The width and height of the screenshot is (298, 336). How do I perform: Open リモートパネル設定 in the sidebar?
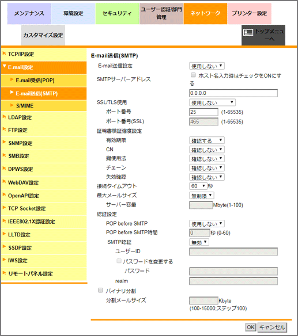pyautogui.click(x=44, y=274)
